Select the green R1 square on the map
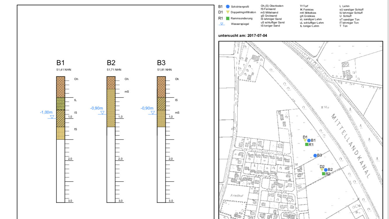This screenshot has width=389, height=219. coord(306,144)
